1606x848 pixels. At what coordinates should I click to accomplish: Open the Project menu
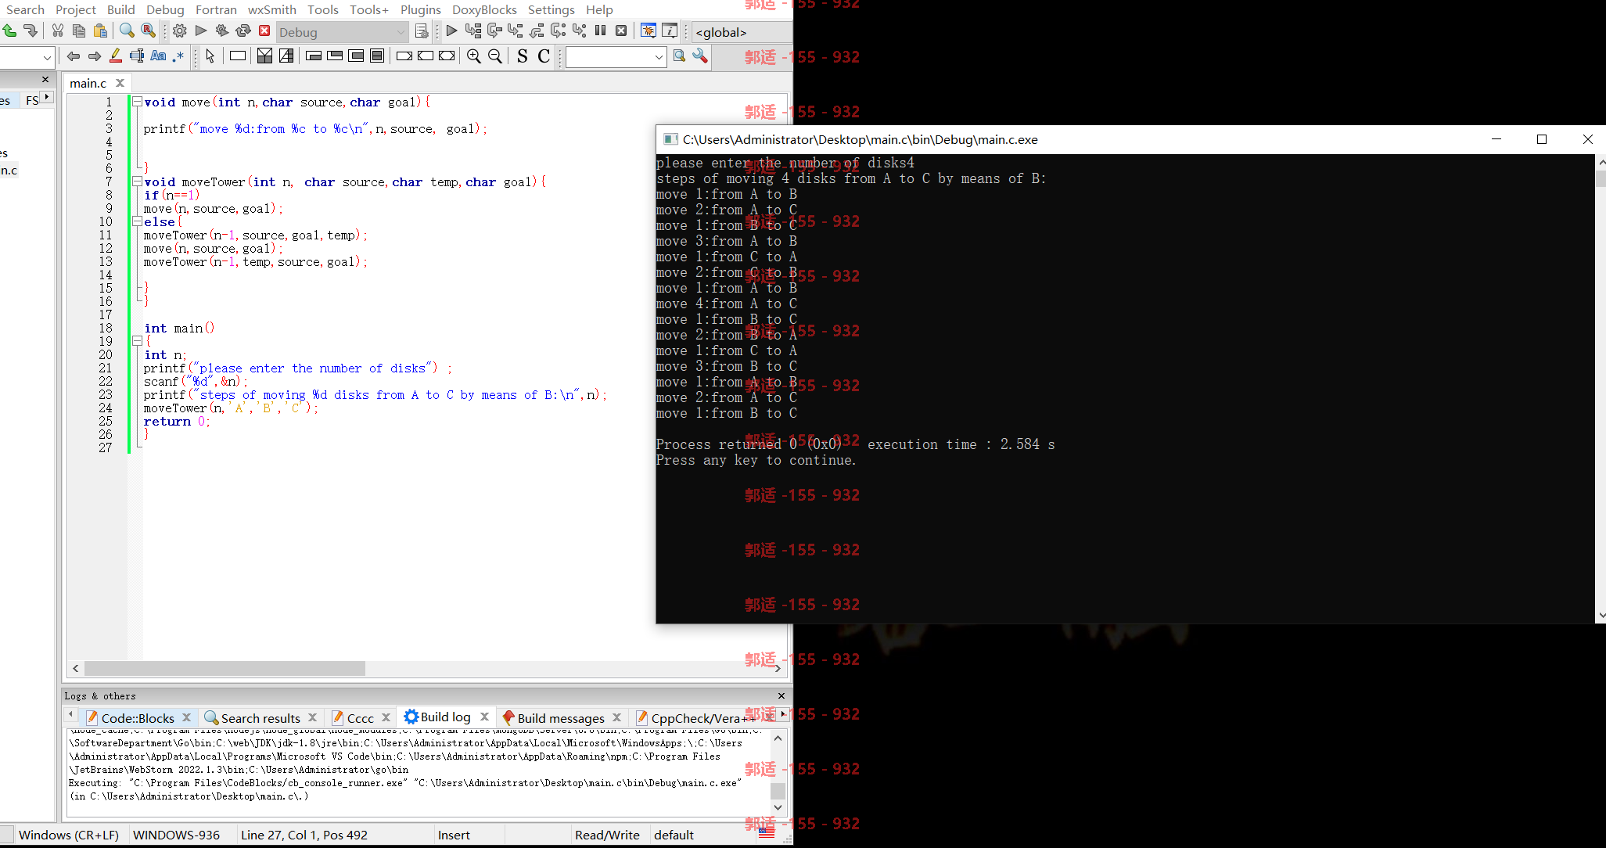[x=76, y=9]
